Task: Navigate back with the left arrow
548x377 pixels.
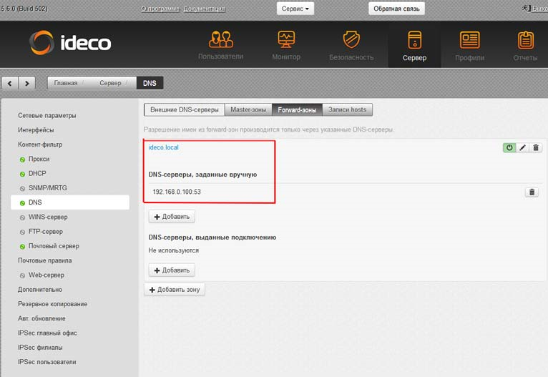Action: click(10, 83)
